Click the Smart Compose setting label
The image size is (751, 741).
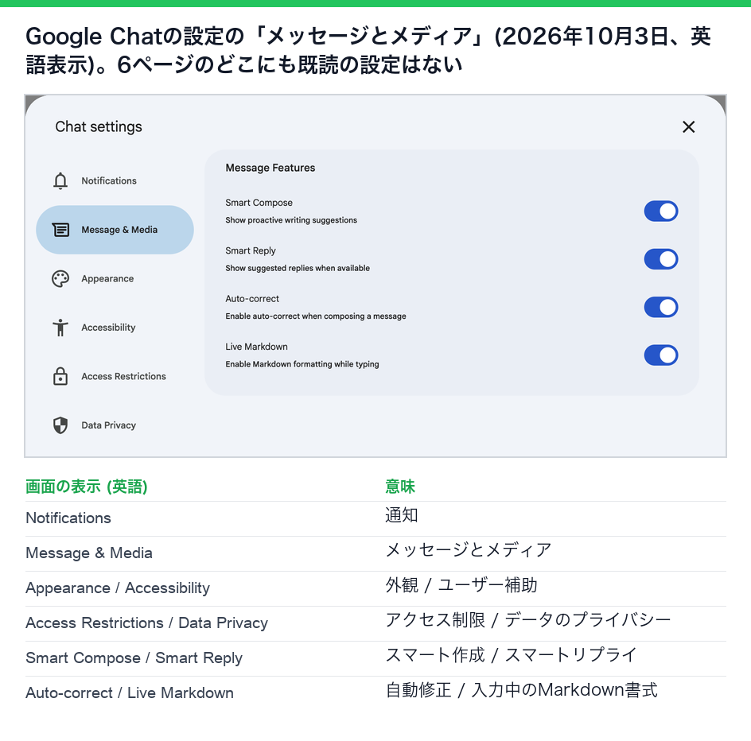click(x=259, y=203)
